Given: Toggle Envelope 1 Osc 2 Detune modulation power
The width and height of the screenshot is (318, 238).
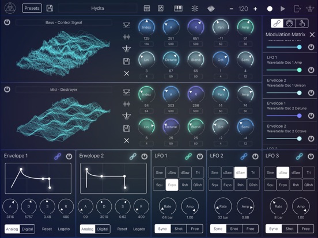Looking at the screenshot, I should pos(311,116).
